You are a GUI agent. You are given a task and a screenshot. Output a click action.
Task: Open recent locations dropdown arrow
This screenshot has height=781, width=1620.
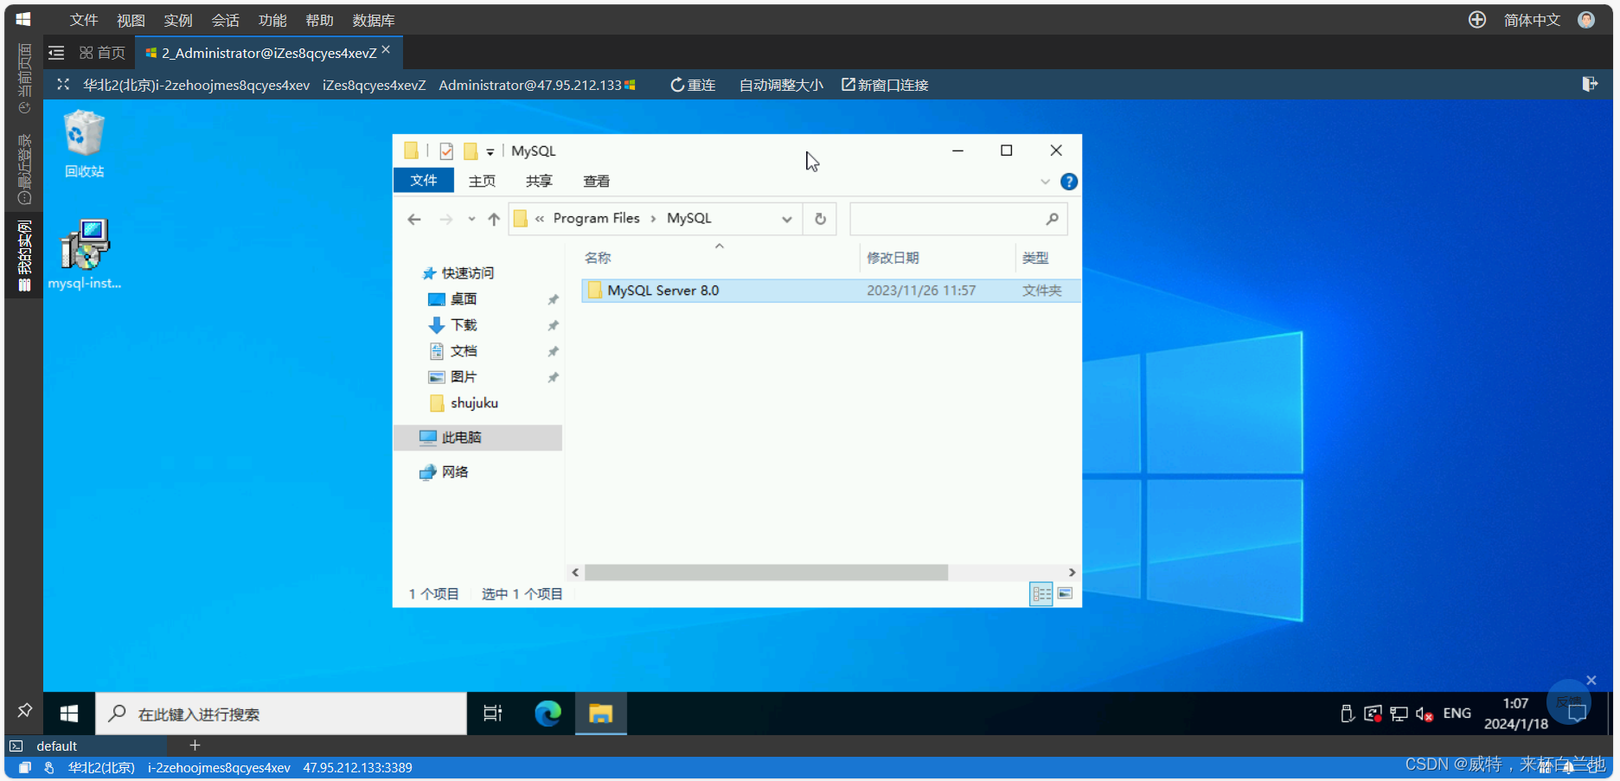pyautogui.click(x=471, y=219)
